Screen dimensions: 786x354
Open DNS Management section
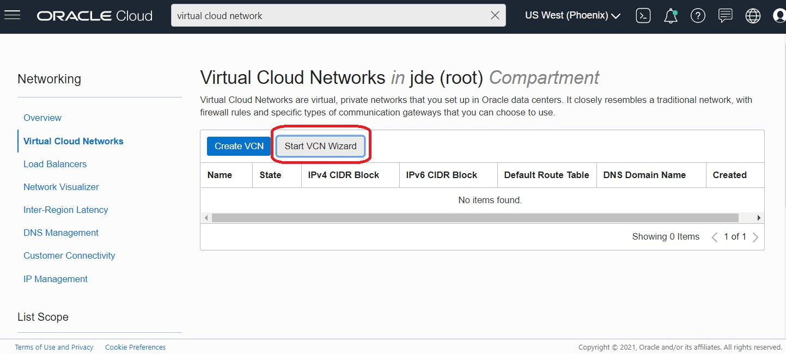click(x=61, y=233)
